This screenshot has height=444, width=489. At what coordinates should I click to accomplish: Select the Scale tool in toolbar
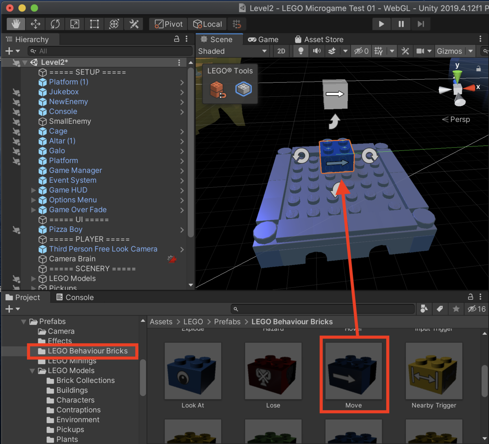coord(75,24)
